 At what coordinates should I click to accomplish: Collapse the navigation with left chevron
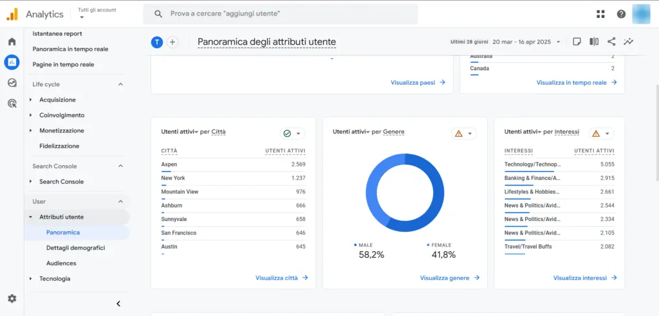pos(118,303)
